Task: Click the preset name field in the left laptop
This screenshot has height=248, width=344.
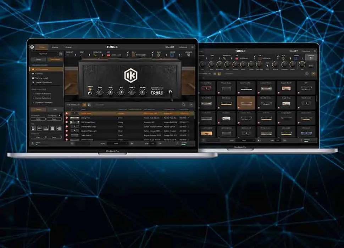Action: pos(44,54)
